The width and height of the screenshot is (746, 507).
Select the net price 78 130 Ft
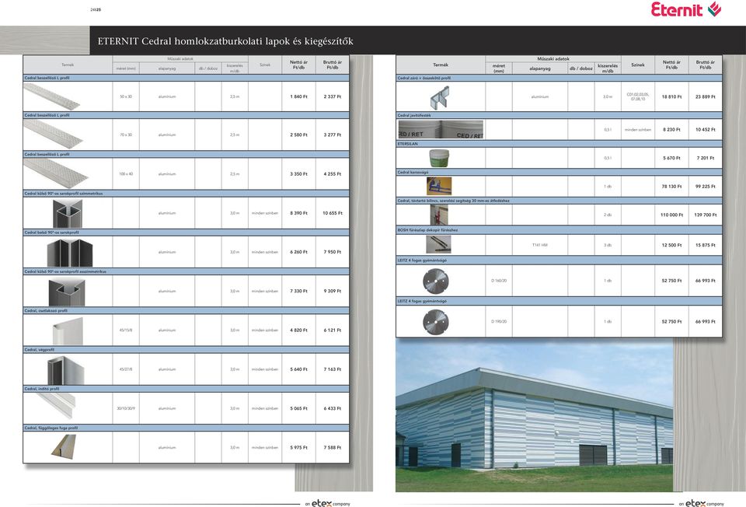671,186
